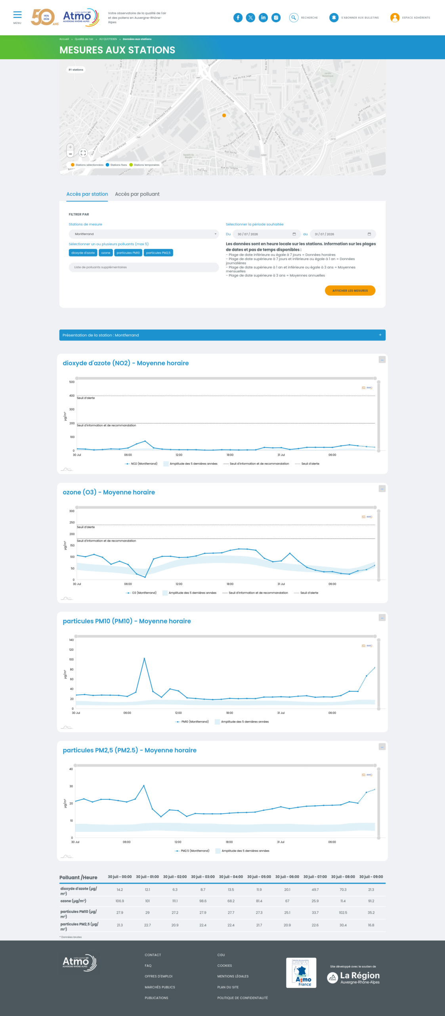Click Afficher les mesures button
445x1016 pixels.
click(350, 291)
